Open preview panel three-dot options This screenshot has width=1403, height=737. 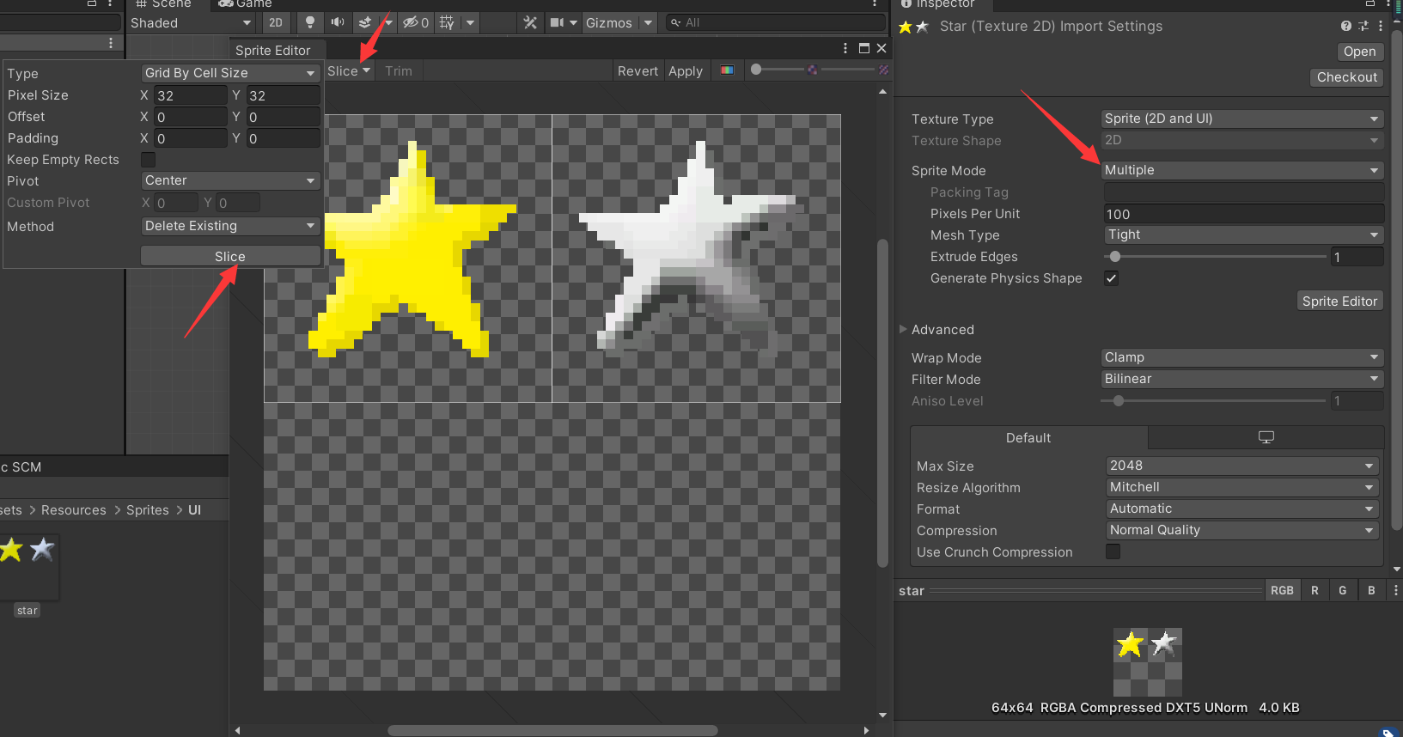1395,590
